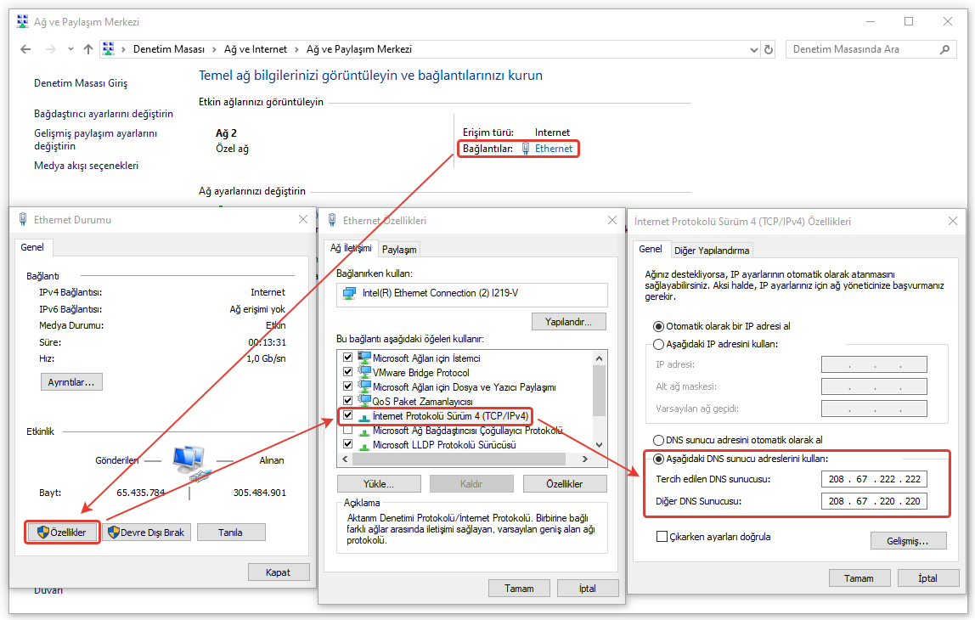This screenshot has height=620, width=975.
Task: Open the Diğer Yapılandırma tab
Action: coord(711,251)
